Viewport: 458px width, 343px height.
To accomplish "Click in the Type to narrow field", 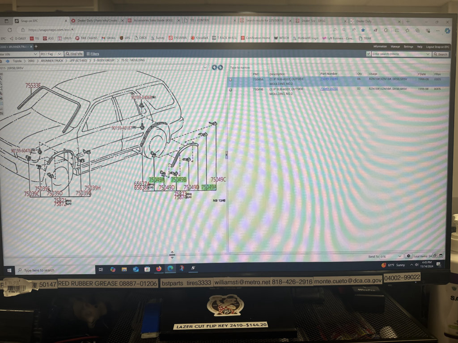I will click(x=248, y=68).
